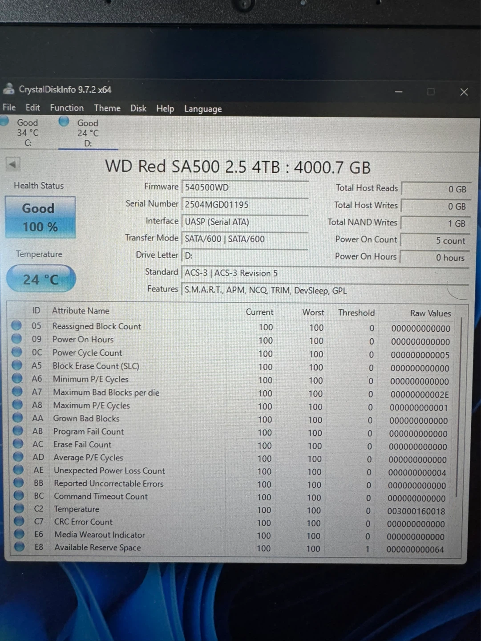This screenshot has height=641, width=481.
Task: Close the CrystalDiskInfo window
Action: [x=464, y=92]
